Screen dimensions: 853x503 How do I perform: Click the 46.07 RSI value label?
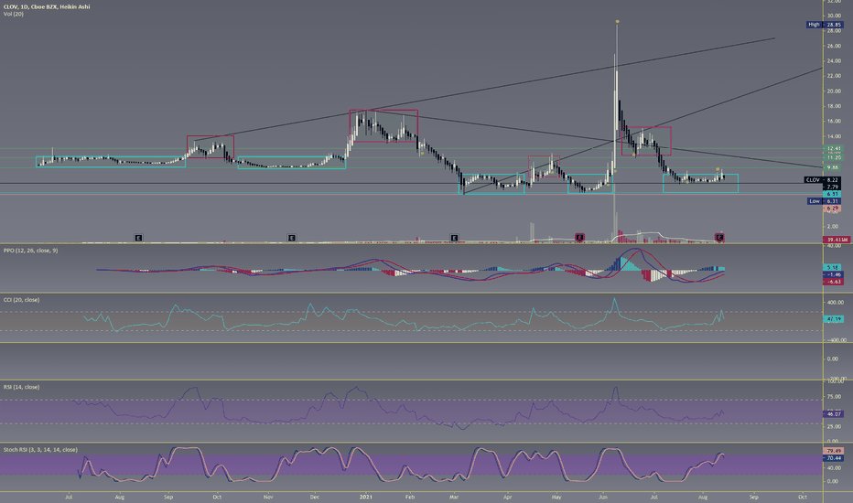click(834, 413)
